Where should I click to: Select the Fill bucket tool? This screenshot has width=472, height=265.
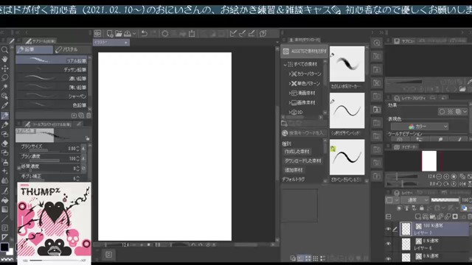(4, 200)
